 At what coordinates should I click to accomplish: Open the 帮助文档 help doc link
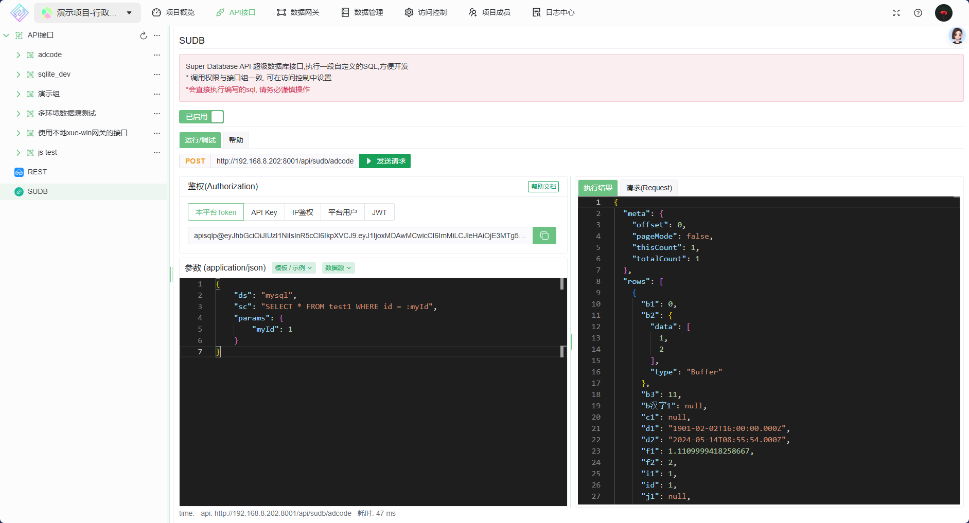tap(543, 187)
